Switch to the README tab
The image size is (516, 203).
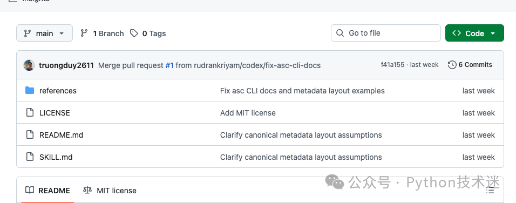47,191
